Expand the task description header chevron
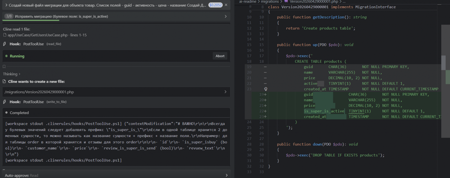This screenshot has height=178, width=450. tap(6, 5)
